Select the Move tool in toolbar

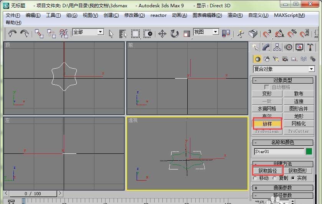click(x=162, y=34)
